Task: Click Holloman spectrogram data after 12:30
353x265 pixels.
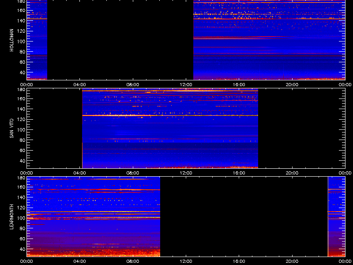Action: pos(269,40)
